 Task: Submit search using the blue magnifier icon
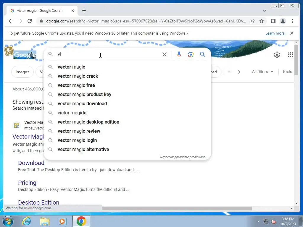point(202,54)
